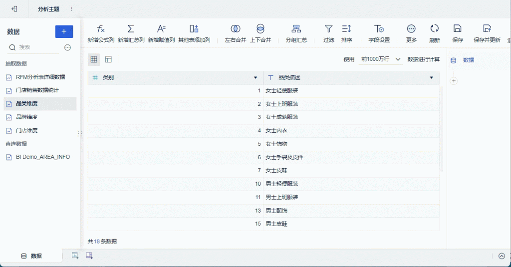Click the T text type icon of 品类描述

[270, 77]
